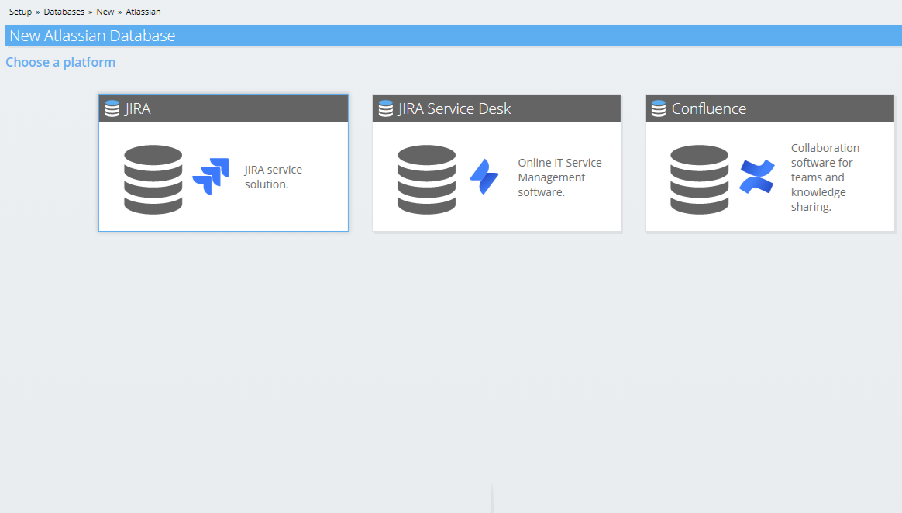Open the Setup breadcrumb link
Image resolution: width=902 pixels, height=513 pixels.
click(20, 11)
